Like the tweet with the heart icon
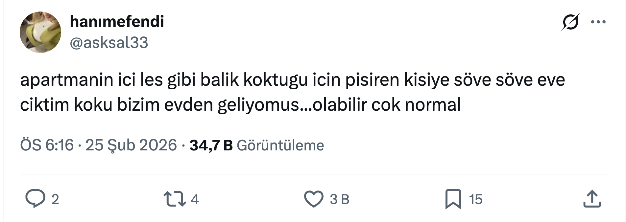Image resolution: width=626 pixels, height=222 pixels. click(x=314, y=199)
